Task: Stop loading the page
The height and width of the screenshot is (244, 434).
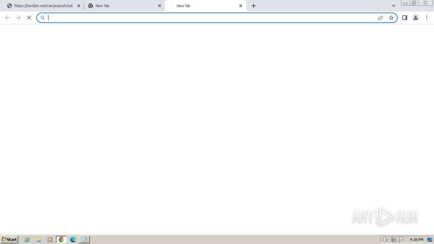Action: point(29,18)
